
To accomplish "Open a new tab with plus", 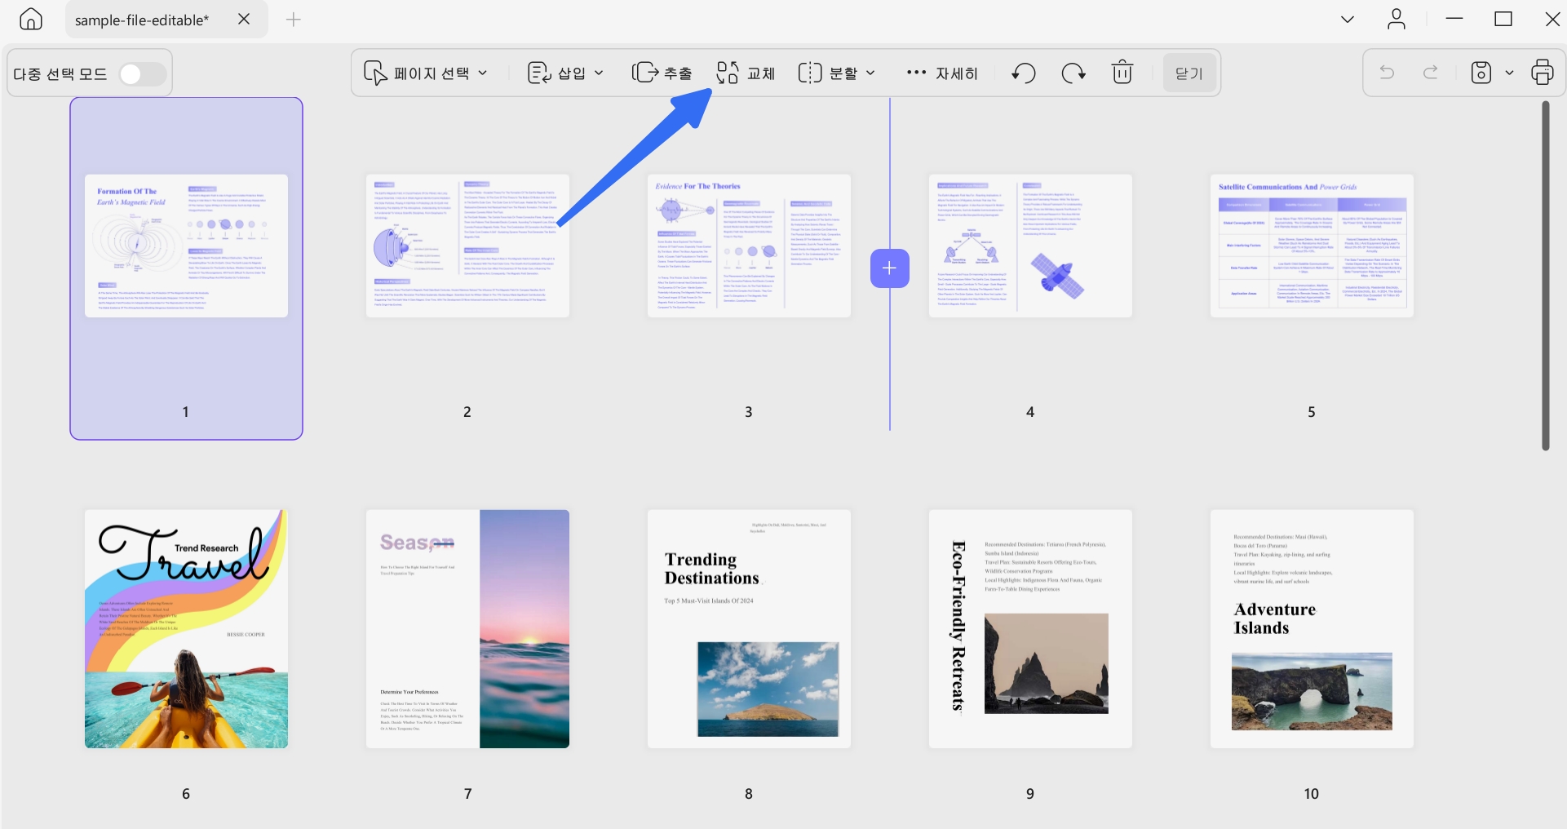I will click(294, 20).
